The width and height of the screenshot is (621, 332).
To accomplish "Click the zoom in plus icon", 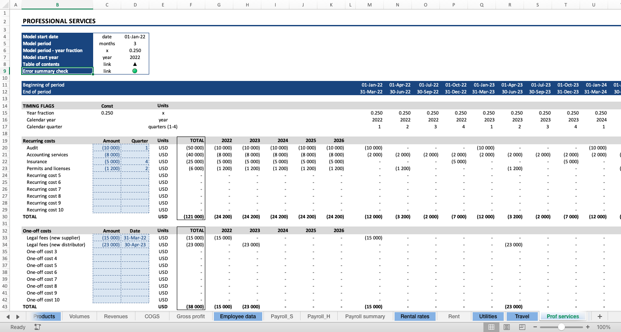I will tap(588, 327).
